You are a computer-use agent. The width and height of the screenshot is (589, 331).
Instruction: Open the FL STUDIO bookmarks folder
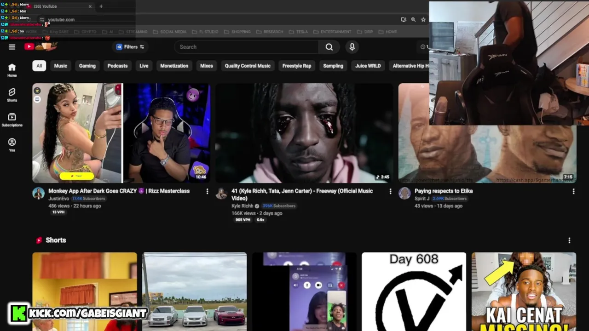tap(205, 32)
